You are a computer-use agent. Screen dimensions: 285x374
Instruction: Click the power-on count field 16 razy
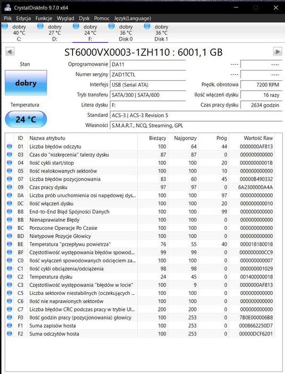point(261,95)
